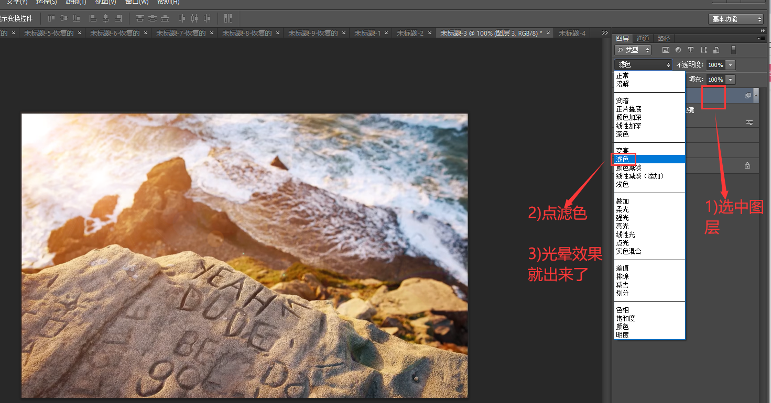
Task: Switch to document tab 未标题-5-恢复的
Action: click(x=52, y=33)
